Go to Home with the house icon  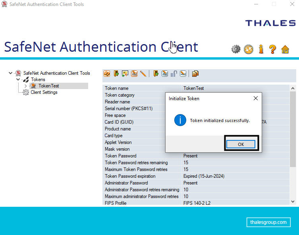click(285, 49)
